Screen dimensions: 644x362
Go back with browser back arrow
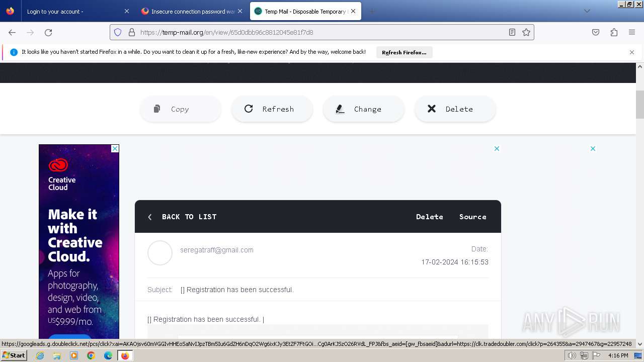point(12,32)
